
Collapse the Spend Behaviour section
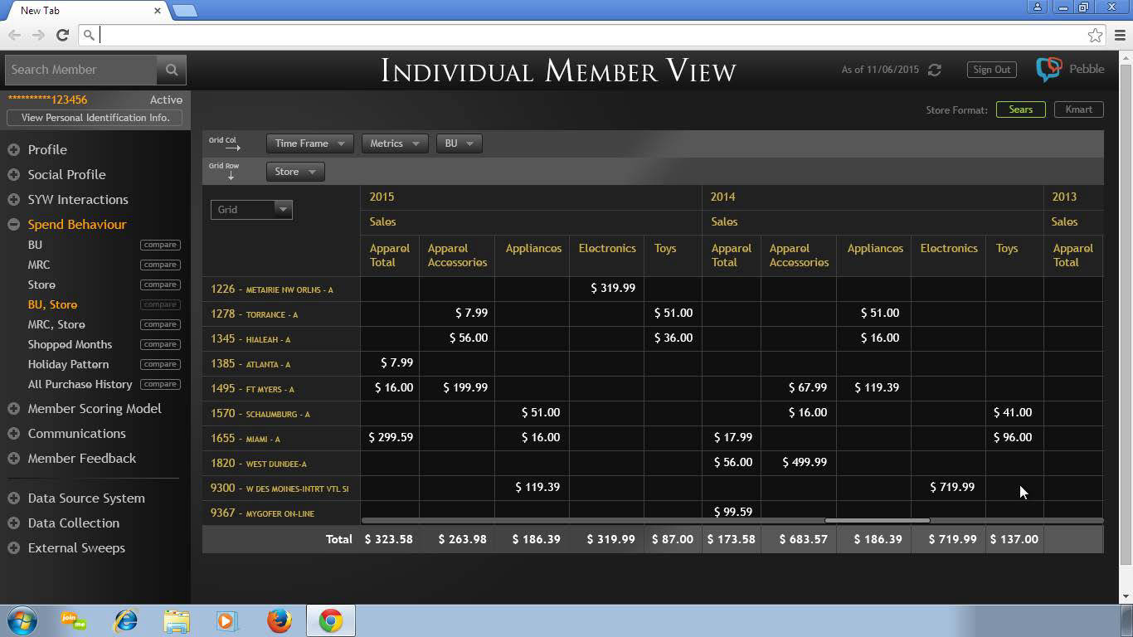tap(14, 225)
